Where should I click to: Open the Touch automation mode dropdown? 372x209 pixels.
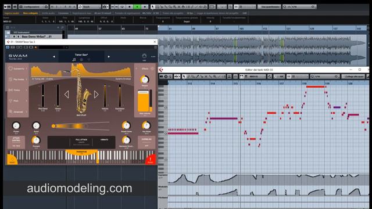(90, 6)
